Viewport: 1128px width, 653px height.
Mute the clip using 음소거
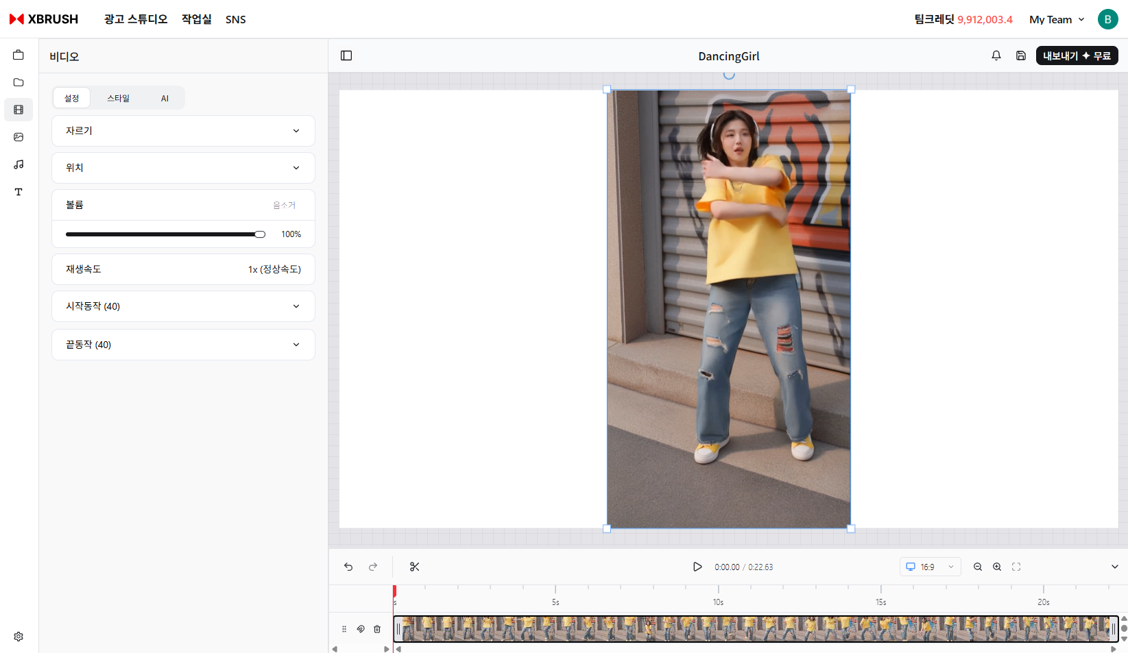pos(284,204)
